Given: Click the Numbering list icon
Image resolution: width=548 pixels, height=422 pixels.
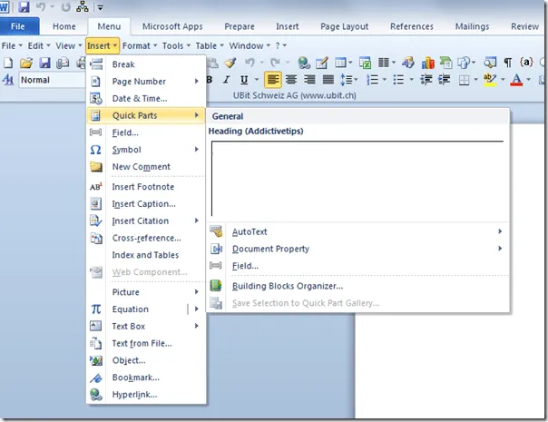Looking at the screenshot, I should click(x=373, y=80).
